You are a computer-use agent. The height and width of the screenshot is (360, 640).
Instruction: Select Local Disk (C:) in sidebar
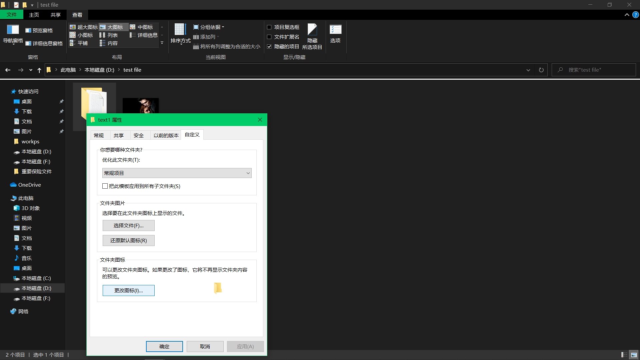tap(36, 278)
